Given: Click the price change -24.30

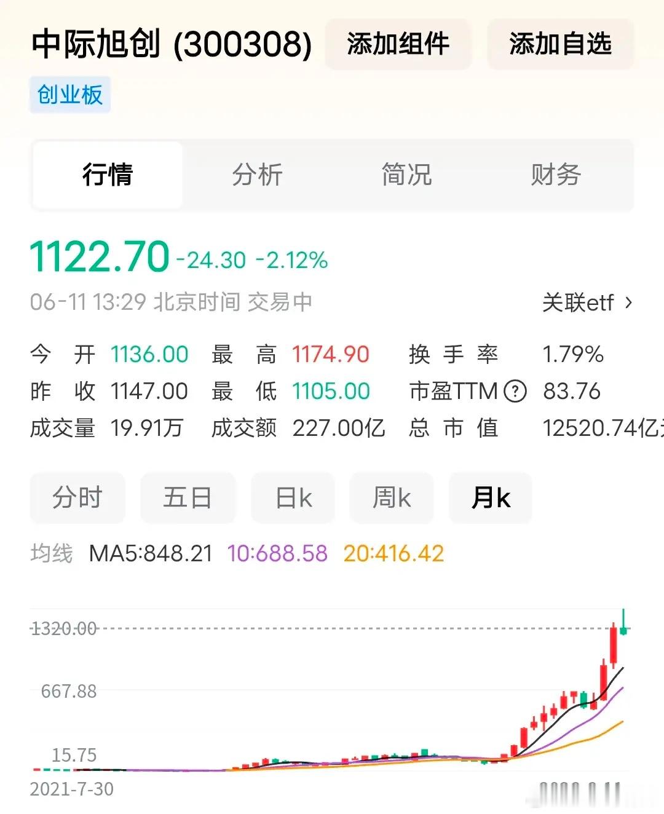Looking at the screenshot, I should (211, 260).
